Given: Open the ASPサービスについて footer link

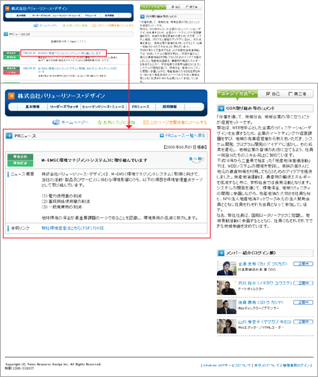Looking at the screenshot, I should pyautogui.click(x=227, y=366).
